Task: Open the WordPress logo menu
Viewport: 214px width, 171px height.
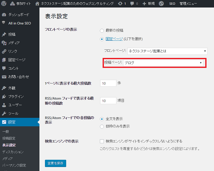Action: [x=4, y=3]
